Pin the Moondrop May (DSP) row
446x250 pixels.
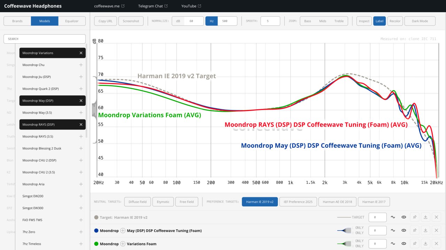click(x=415, y=230)
